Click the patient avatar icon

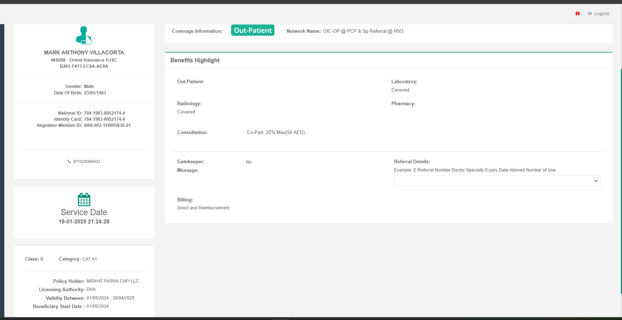[84, 35]
